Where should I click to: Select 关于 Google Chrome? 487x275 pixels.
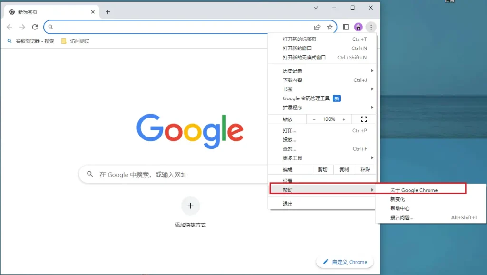[430, 190]
